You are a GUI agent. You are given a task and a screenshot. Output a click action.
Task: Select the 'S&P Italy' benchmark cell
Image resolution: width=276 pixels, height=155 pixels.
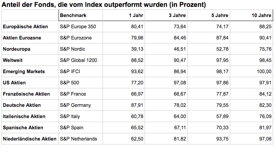coord(70,116)
